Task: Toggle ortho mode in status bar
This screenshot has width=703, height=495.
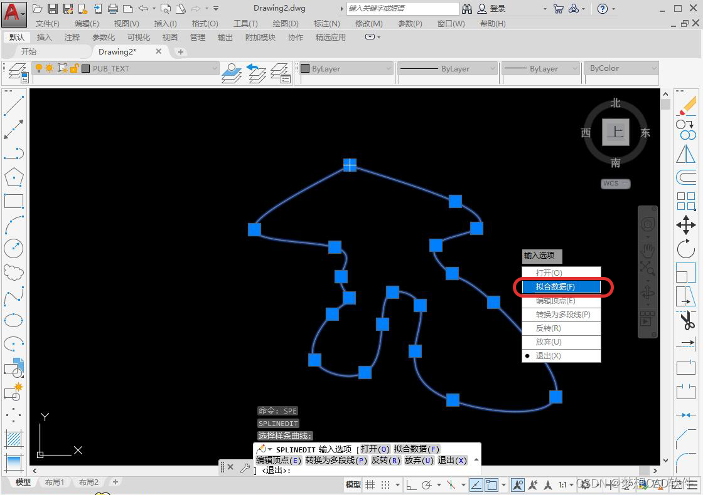Action: coord(411,484)
